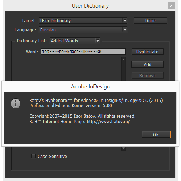Click the User Dictionary target combo box

(x=83, y=20)
